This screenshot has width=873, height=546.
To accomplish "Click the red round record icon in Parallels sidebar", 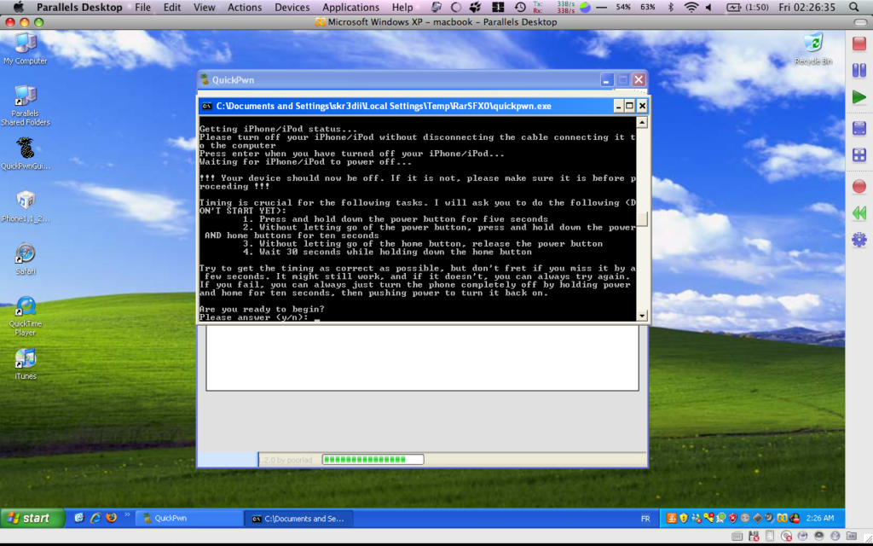I will (859, 186).
